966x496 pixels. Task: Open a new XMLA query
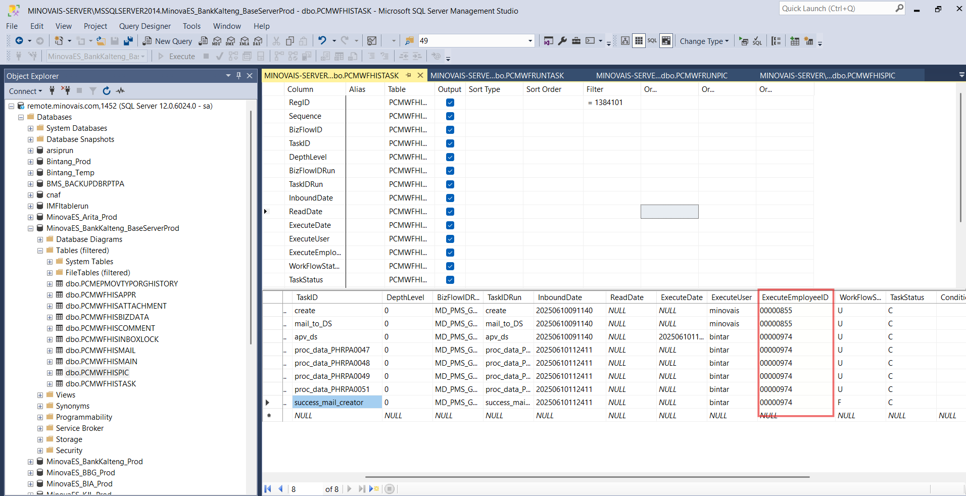(245, 41)
